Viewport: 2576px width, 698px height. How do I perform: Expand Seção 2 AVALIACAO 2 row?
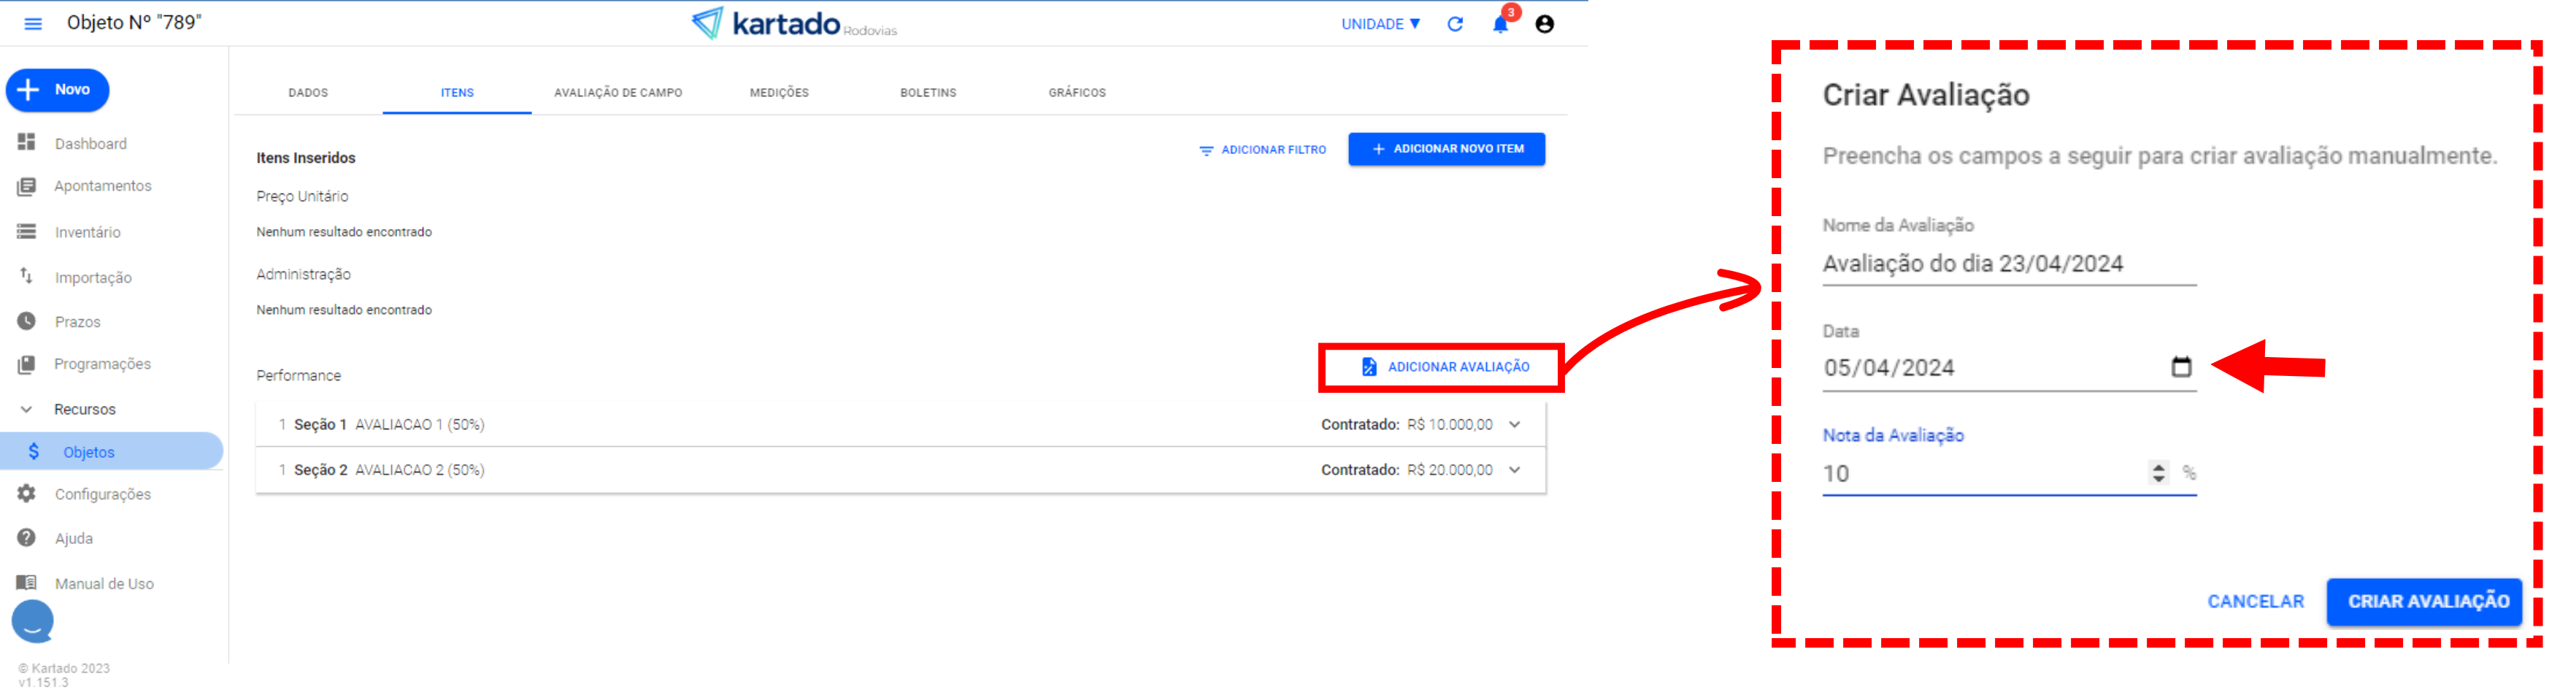(1515, 470)
